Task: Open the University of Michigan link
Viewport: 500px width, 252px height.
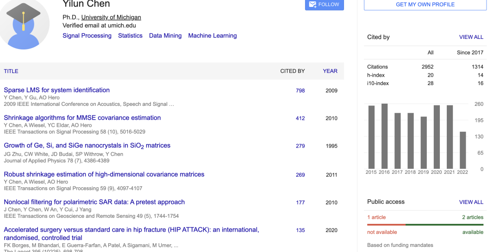Action: [x=111, y=18]
